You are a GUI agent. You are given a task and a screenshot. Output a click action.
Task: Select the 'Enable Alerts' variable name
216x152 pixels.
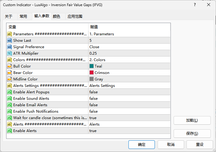click(x=25, y=131)
